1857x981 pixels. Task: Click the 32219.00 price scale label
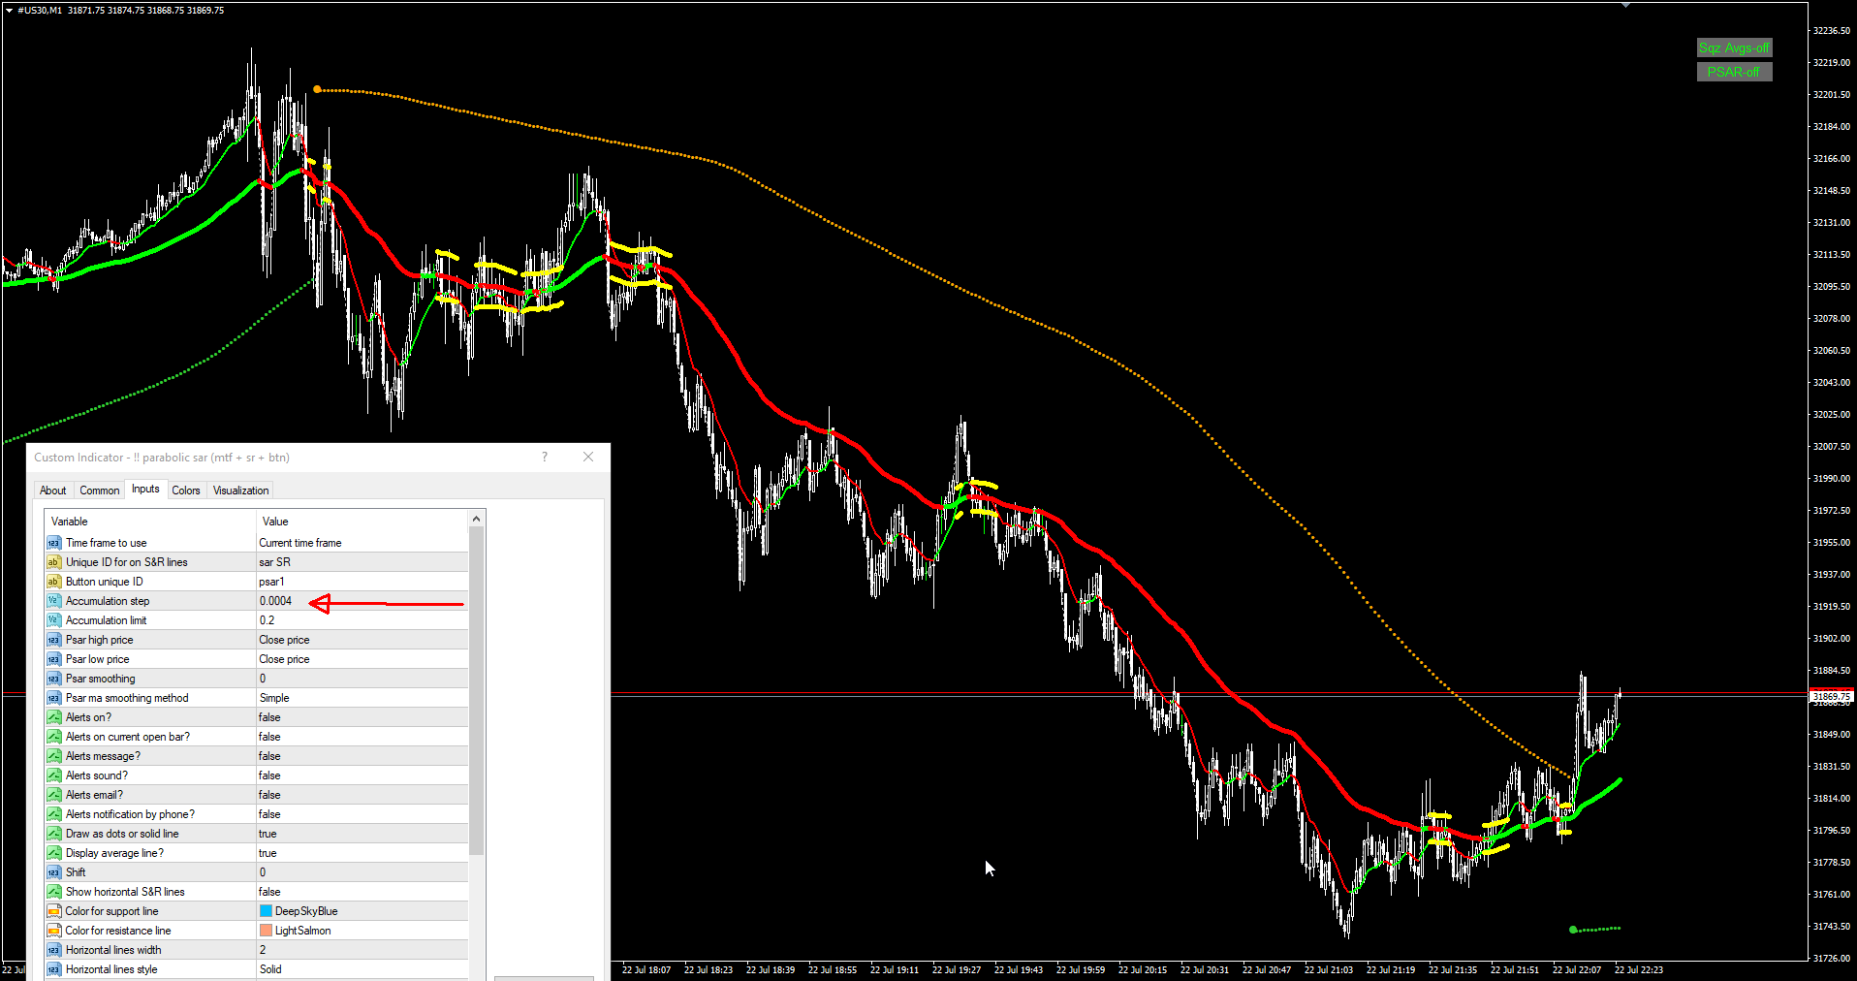pyautogui.click(x=1832, y=62)
